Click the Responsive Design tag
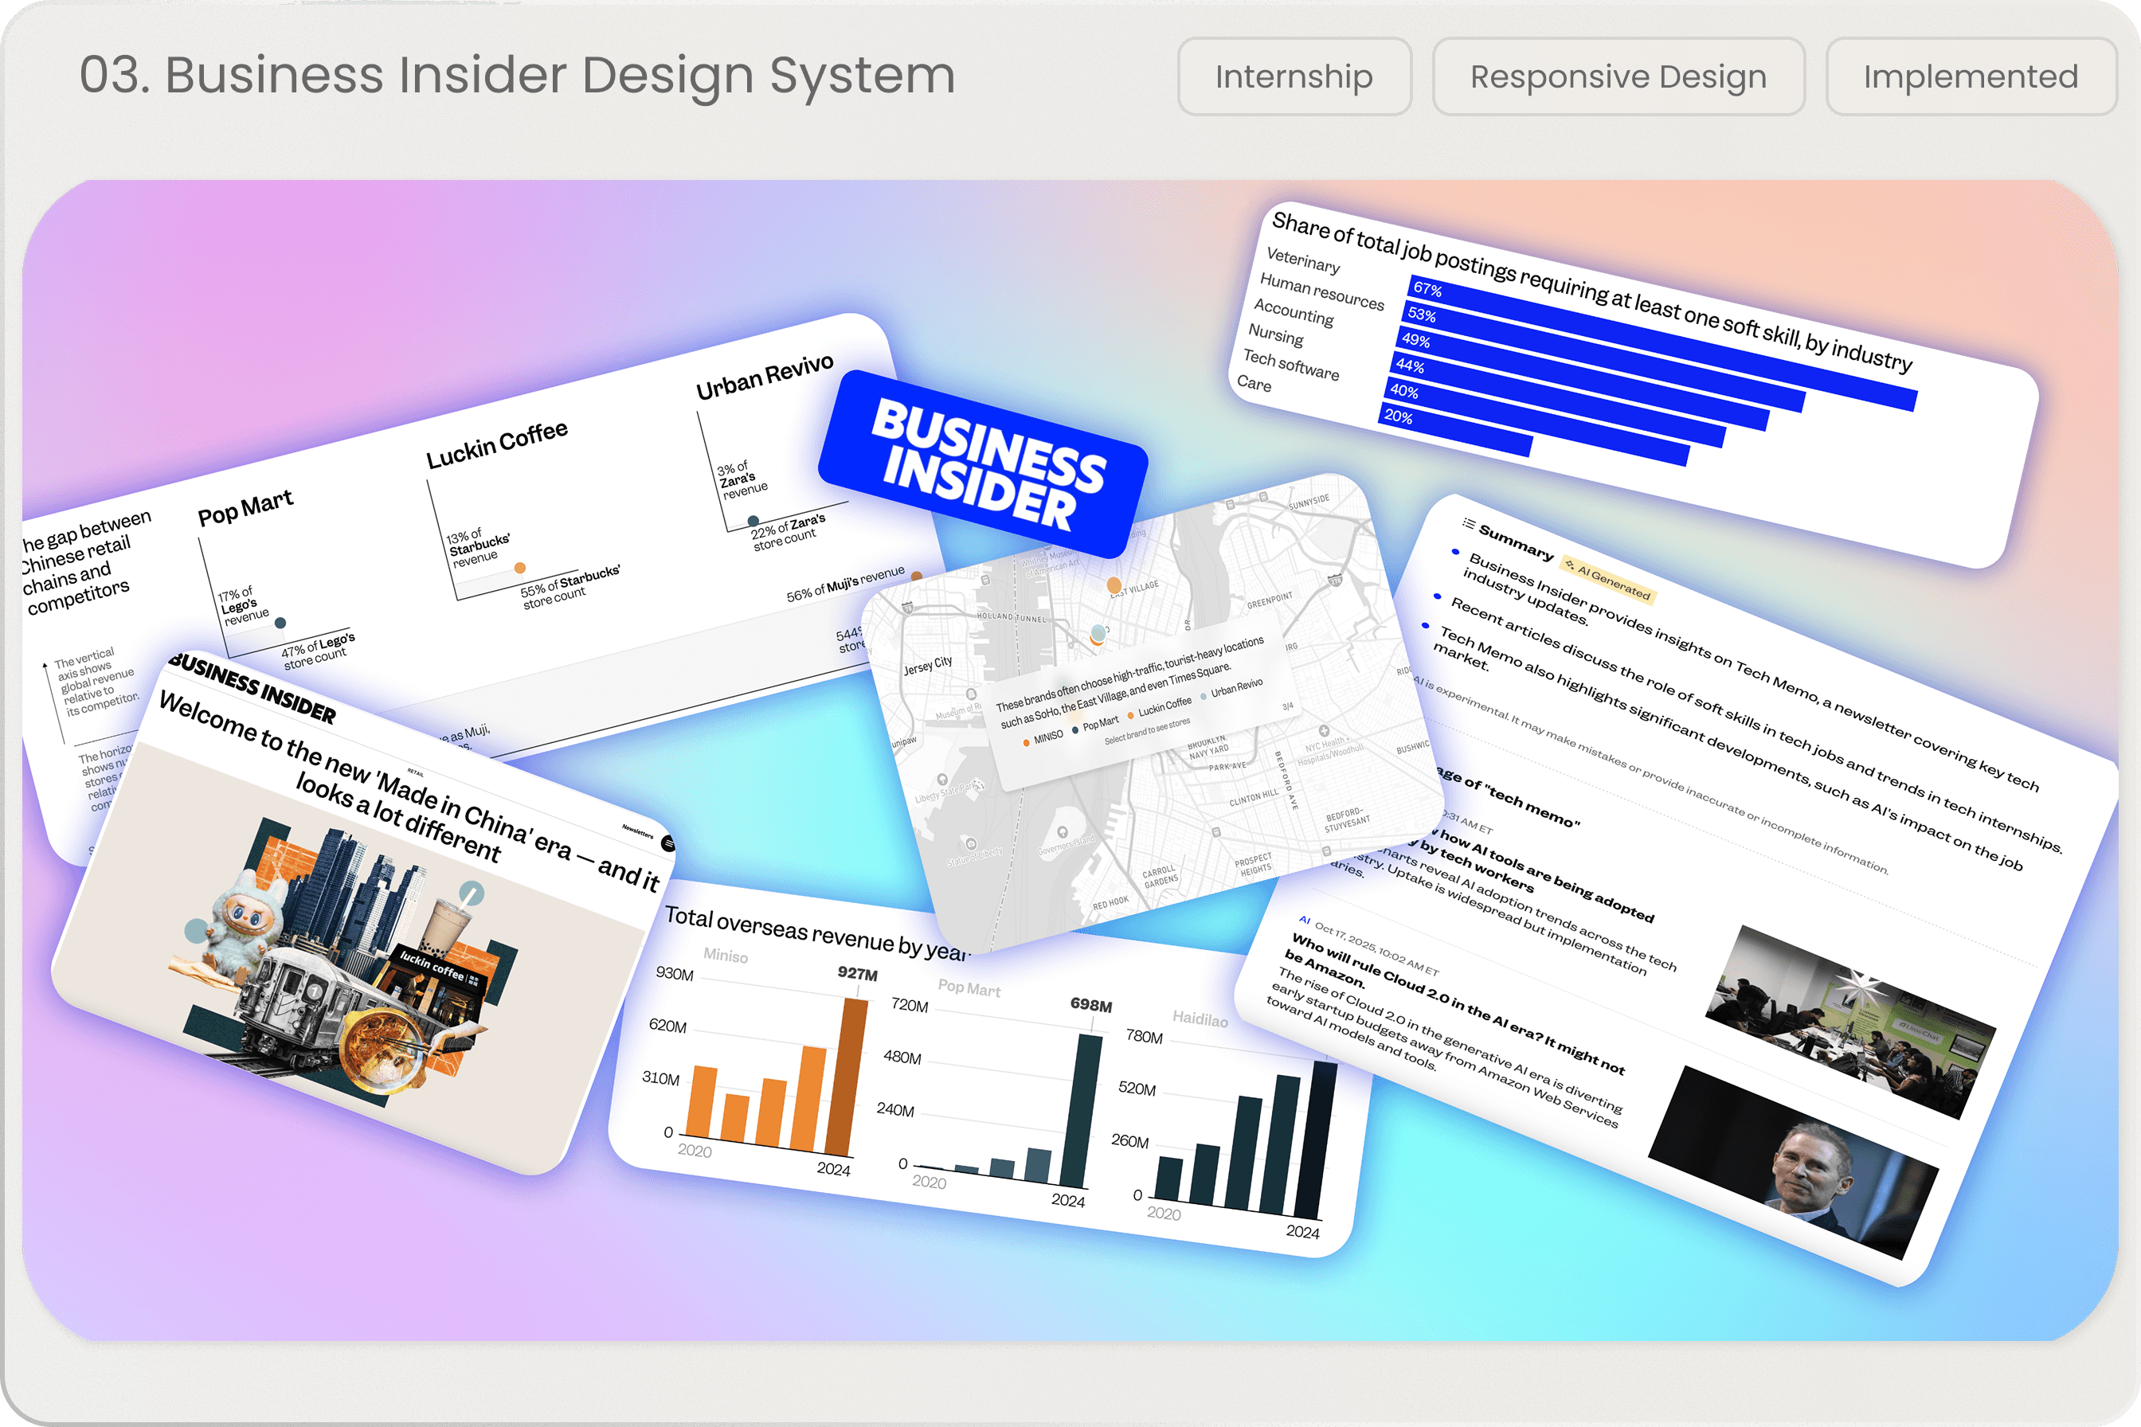 [1618, 76]
